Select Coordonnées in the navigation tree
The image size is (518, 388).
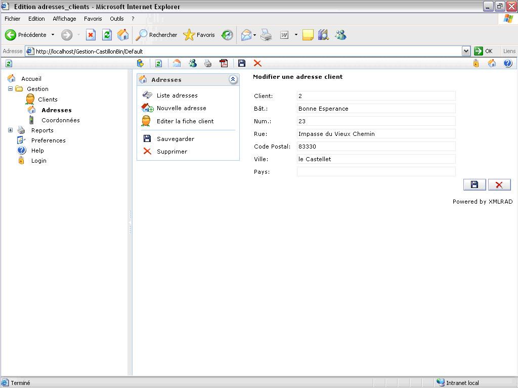pos(60,120)
